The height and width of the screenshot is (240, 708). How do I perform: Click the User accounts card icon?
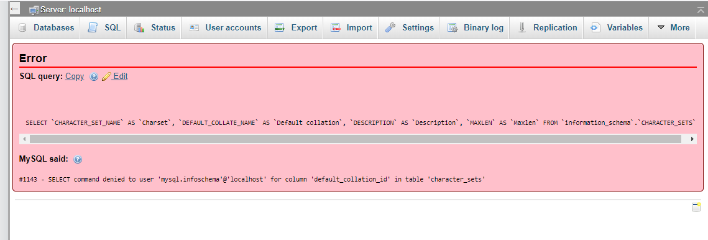click(x=194, y=27)
